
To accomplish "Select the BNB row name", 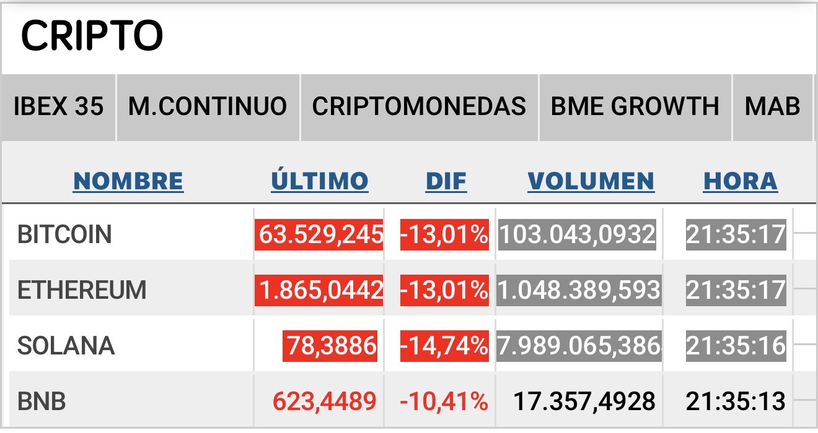I will (x=42, y=402).
